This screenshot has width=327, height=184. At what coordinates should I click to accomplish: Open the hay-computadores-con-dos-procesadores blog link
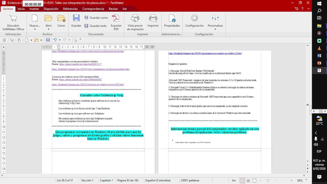(91, 69)
